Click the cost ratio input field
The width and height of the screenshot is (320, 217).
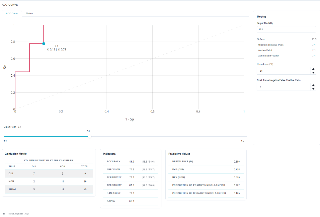(x=284, y=87)
